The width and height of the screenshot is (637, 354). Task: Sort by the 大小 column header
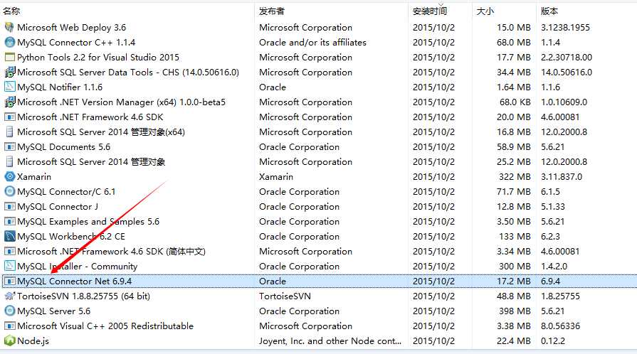coord(485,11)
